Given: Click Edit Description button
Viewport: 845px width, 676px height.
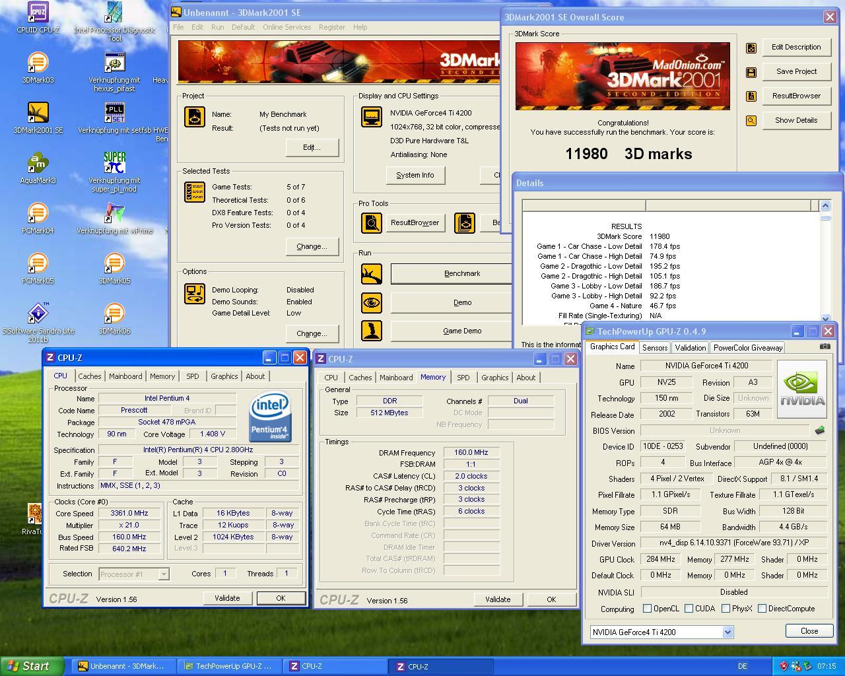Looking at the screenshot, I should pos(796,47).
